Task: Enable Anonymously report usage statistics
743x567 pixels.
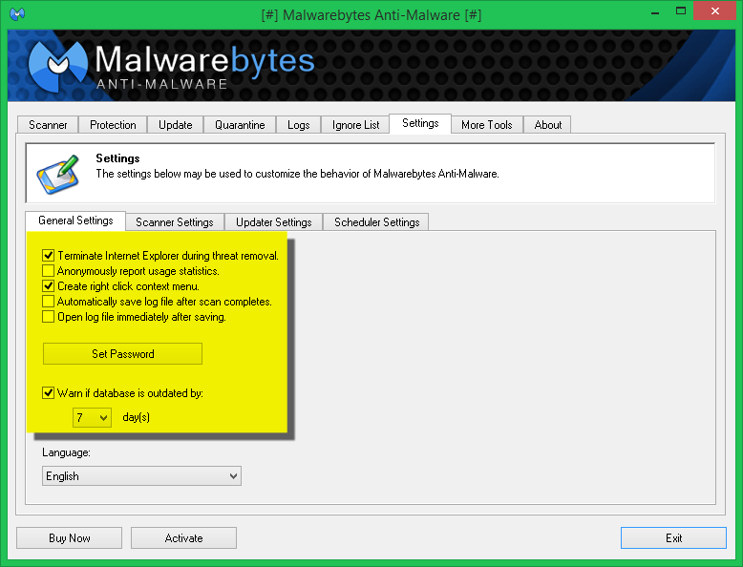Action: [48, 271]
